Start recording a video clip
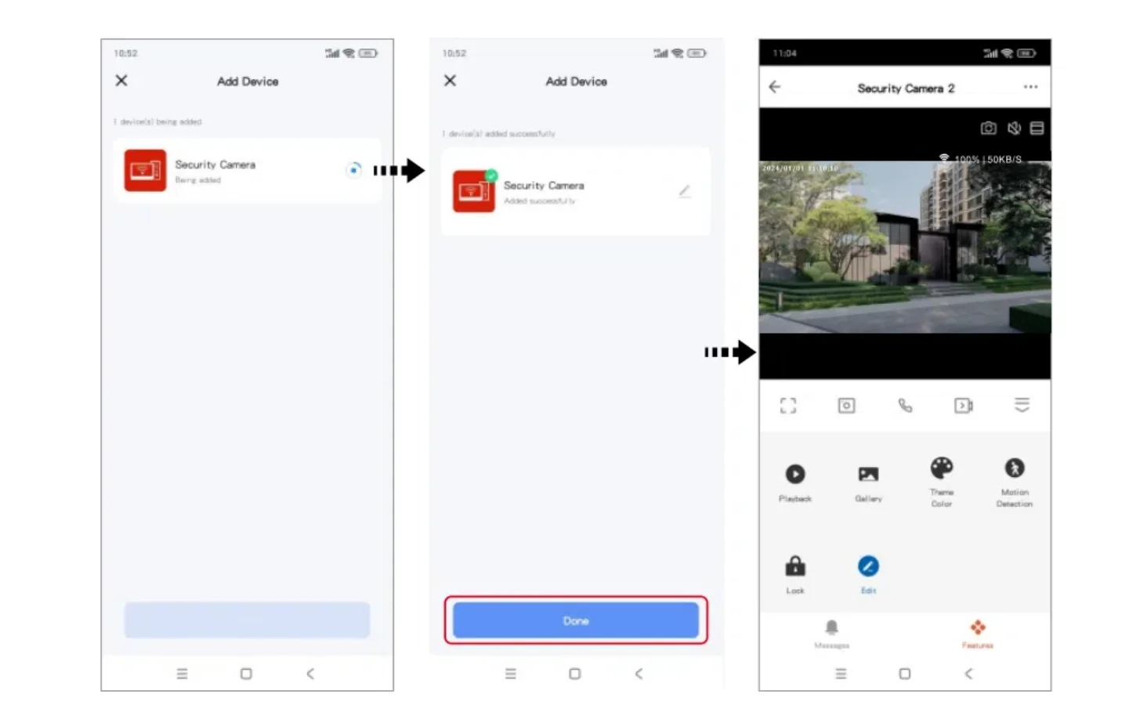The image size is (1147, 705). 964,405
